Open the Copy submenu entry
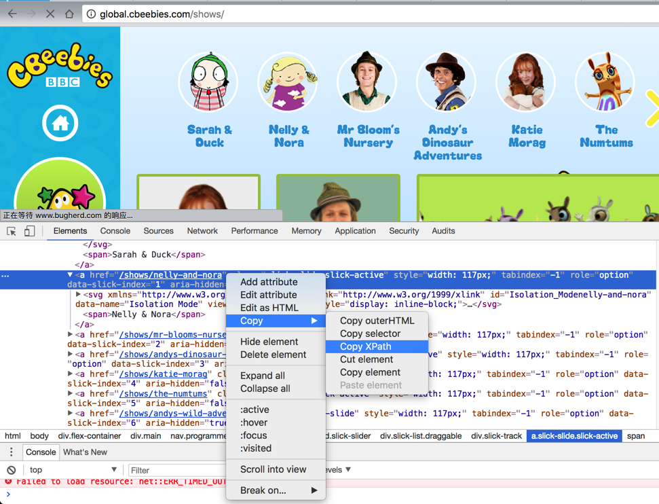The height and width of the screenshot is (504, 659). click(276, 321)
